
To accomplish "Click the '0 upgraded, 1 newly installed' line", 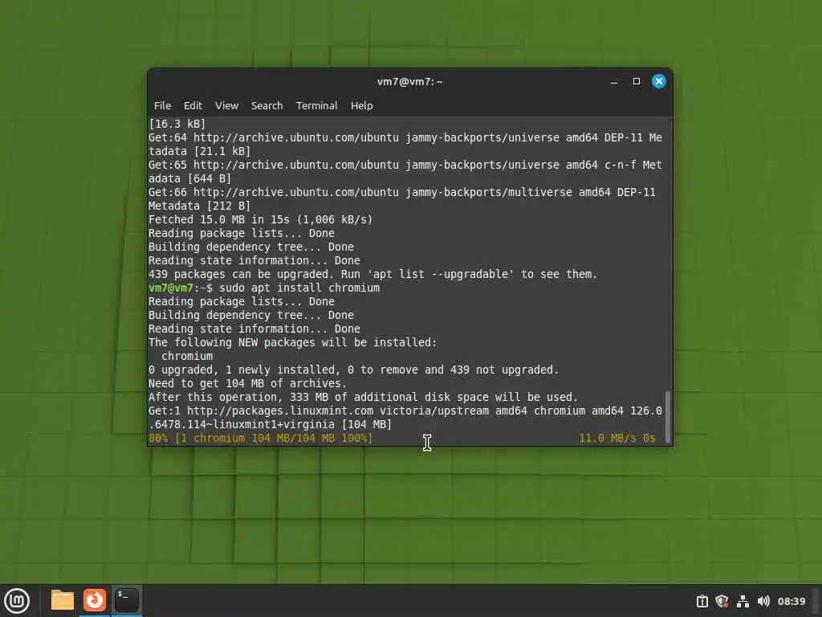I will tap(354, 370).
